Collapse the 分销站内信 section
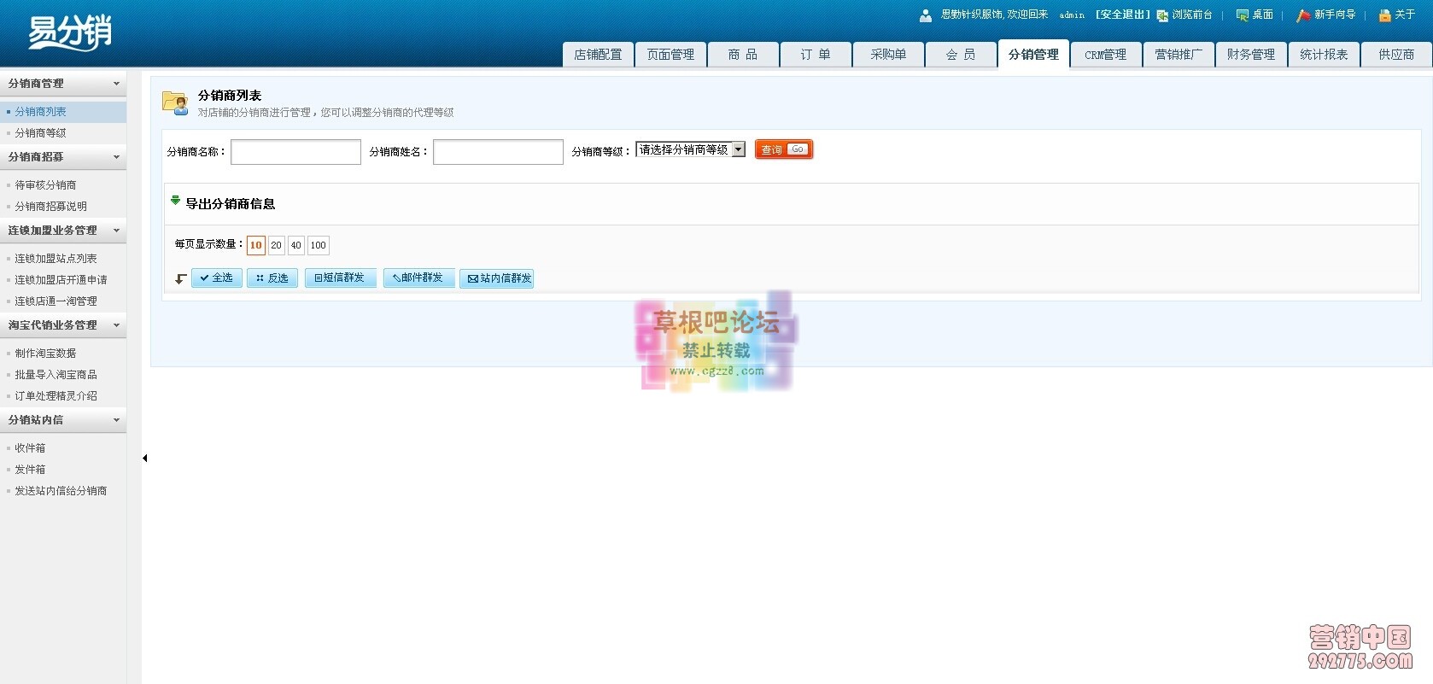The image size is (1433, 684). click(x=63, y=420)
